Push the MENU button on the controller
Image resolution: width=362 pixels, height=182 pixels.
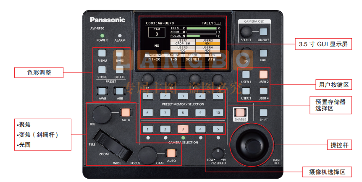(102, 53)
